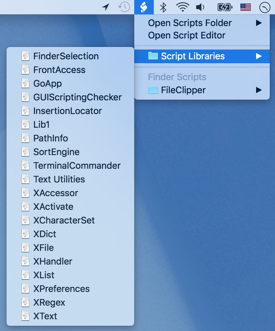Click the clock icon in menu bar
This screenshot has height=331, width=275.
265,7
